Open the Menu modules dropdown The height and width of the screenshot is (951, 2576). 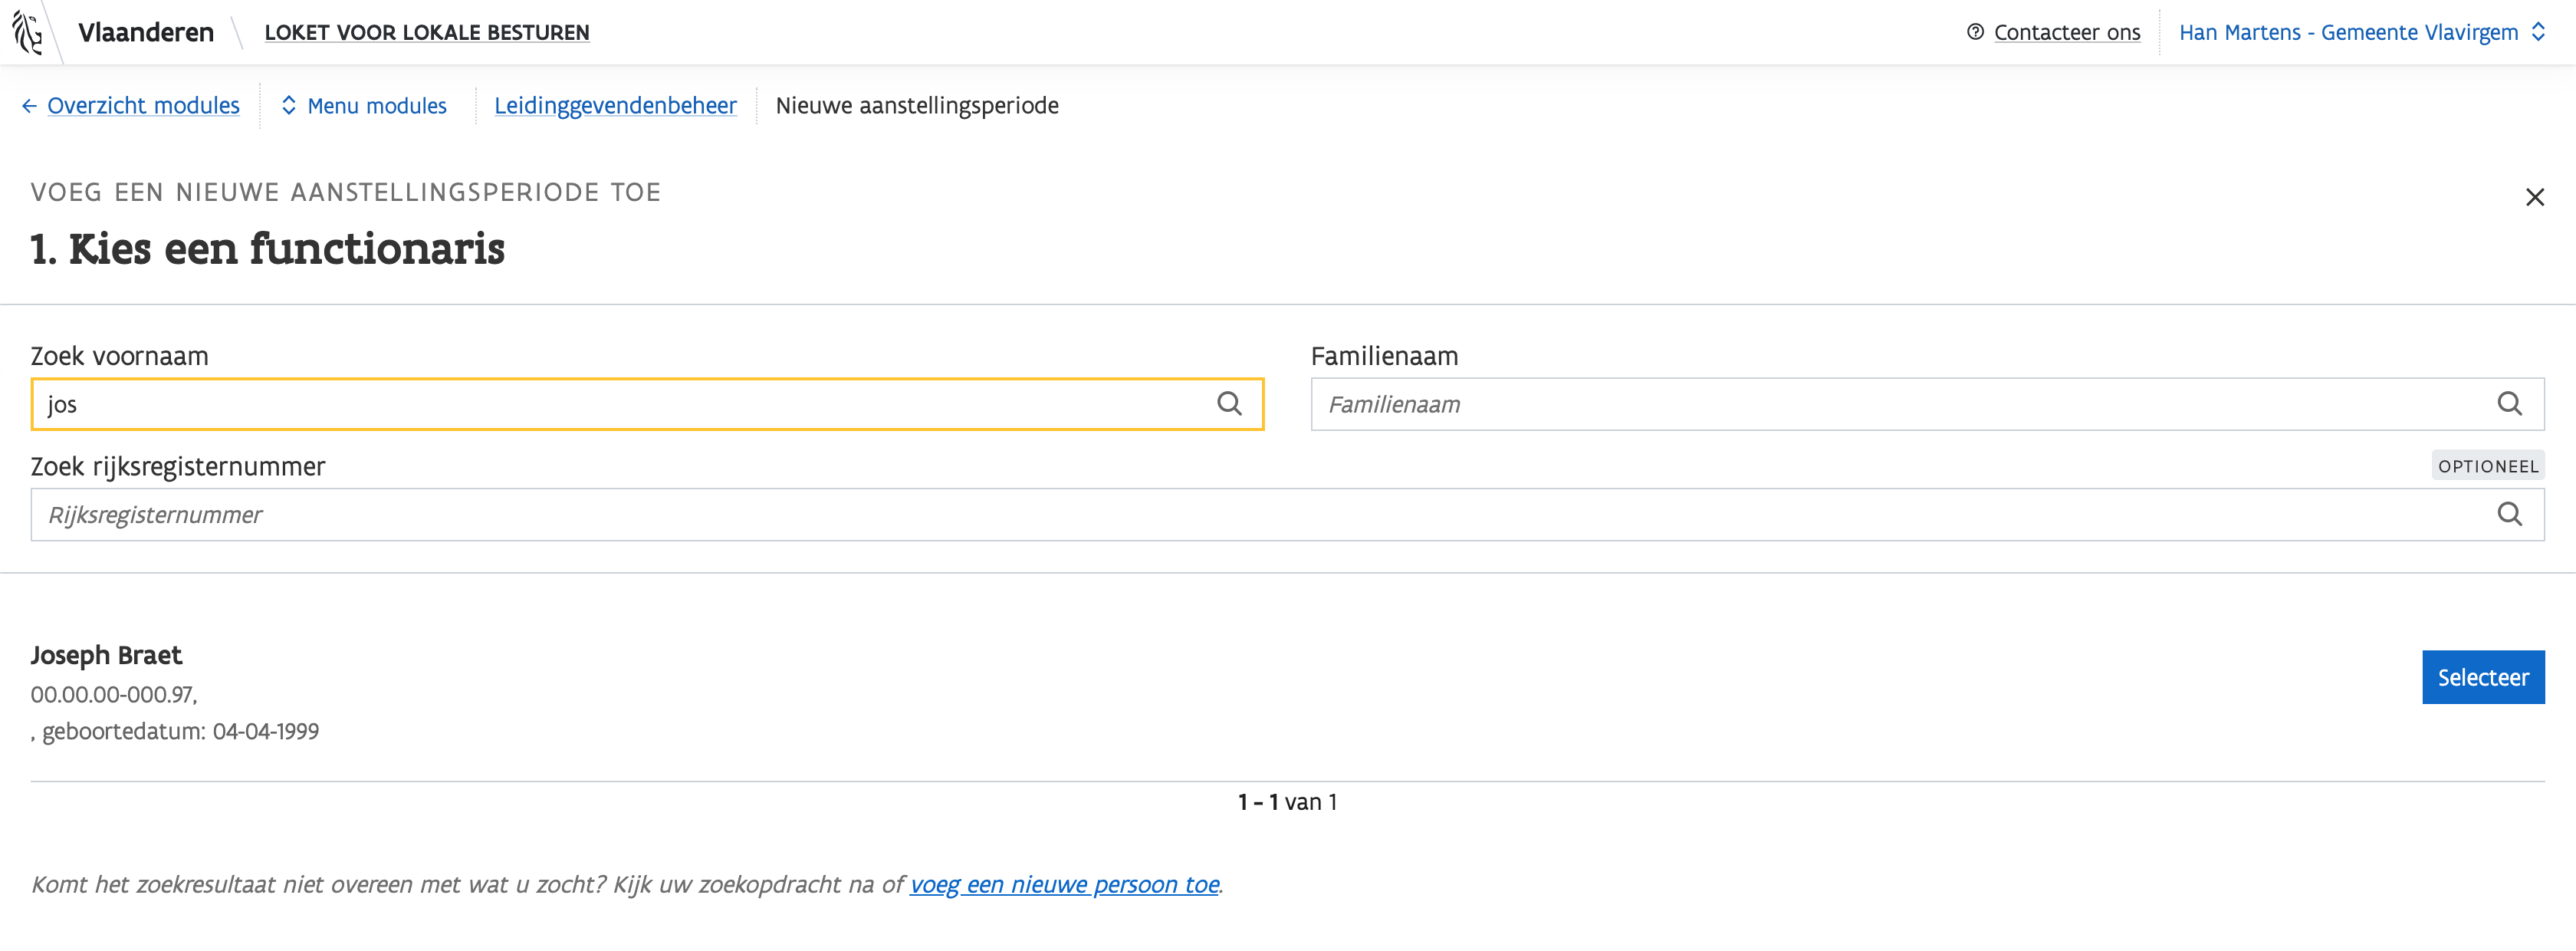(x=376, y=106)
